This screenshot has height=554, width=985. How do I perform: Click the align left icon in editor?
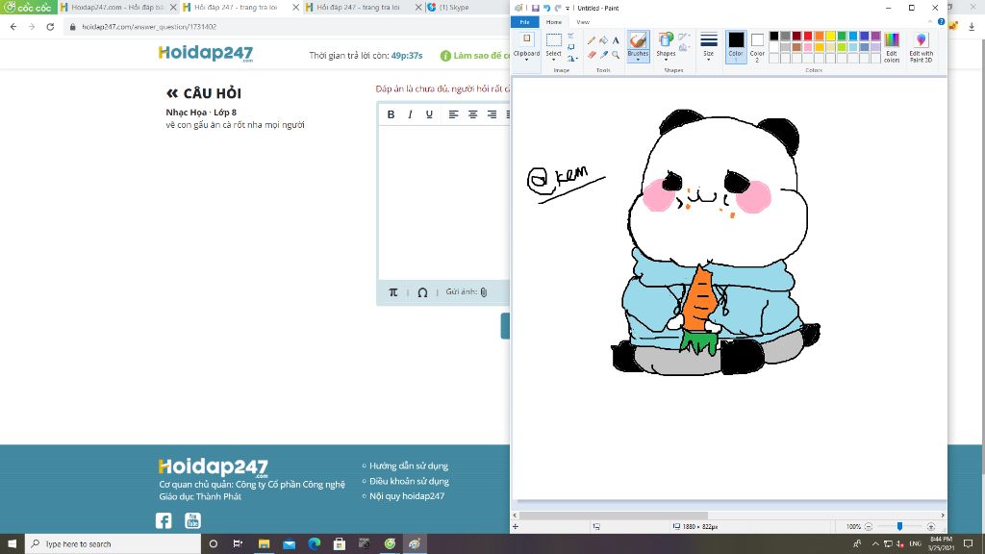click(x=454, y=114)
